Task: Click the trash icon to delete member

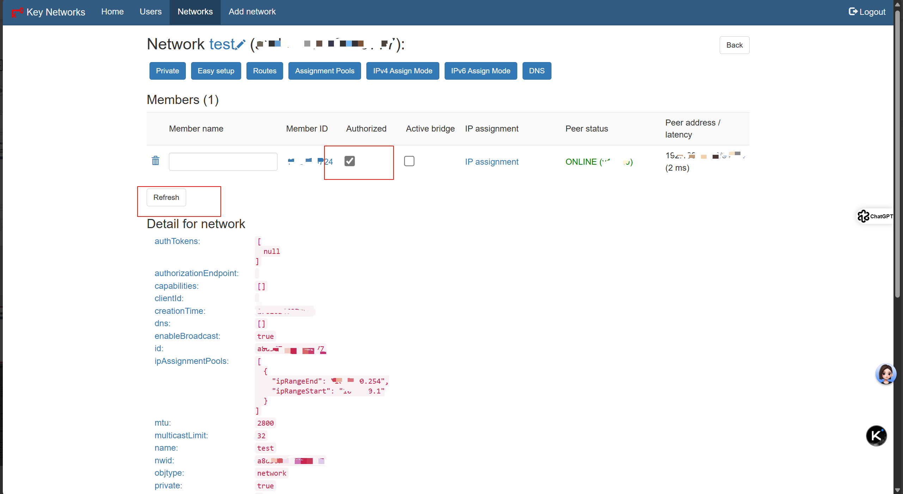Action: [155, 161]
